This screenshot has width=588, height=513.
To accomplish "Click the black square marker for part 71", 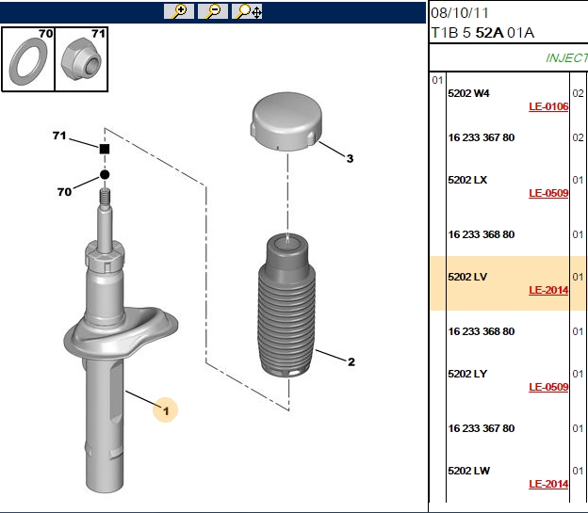I will pos(105,149).
